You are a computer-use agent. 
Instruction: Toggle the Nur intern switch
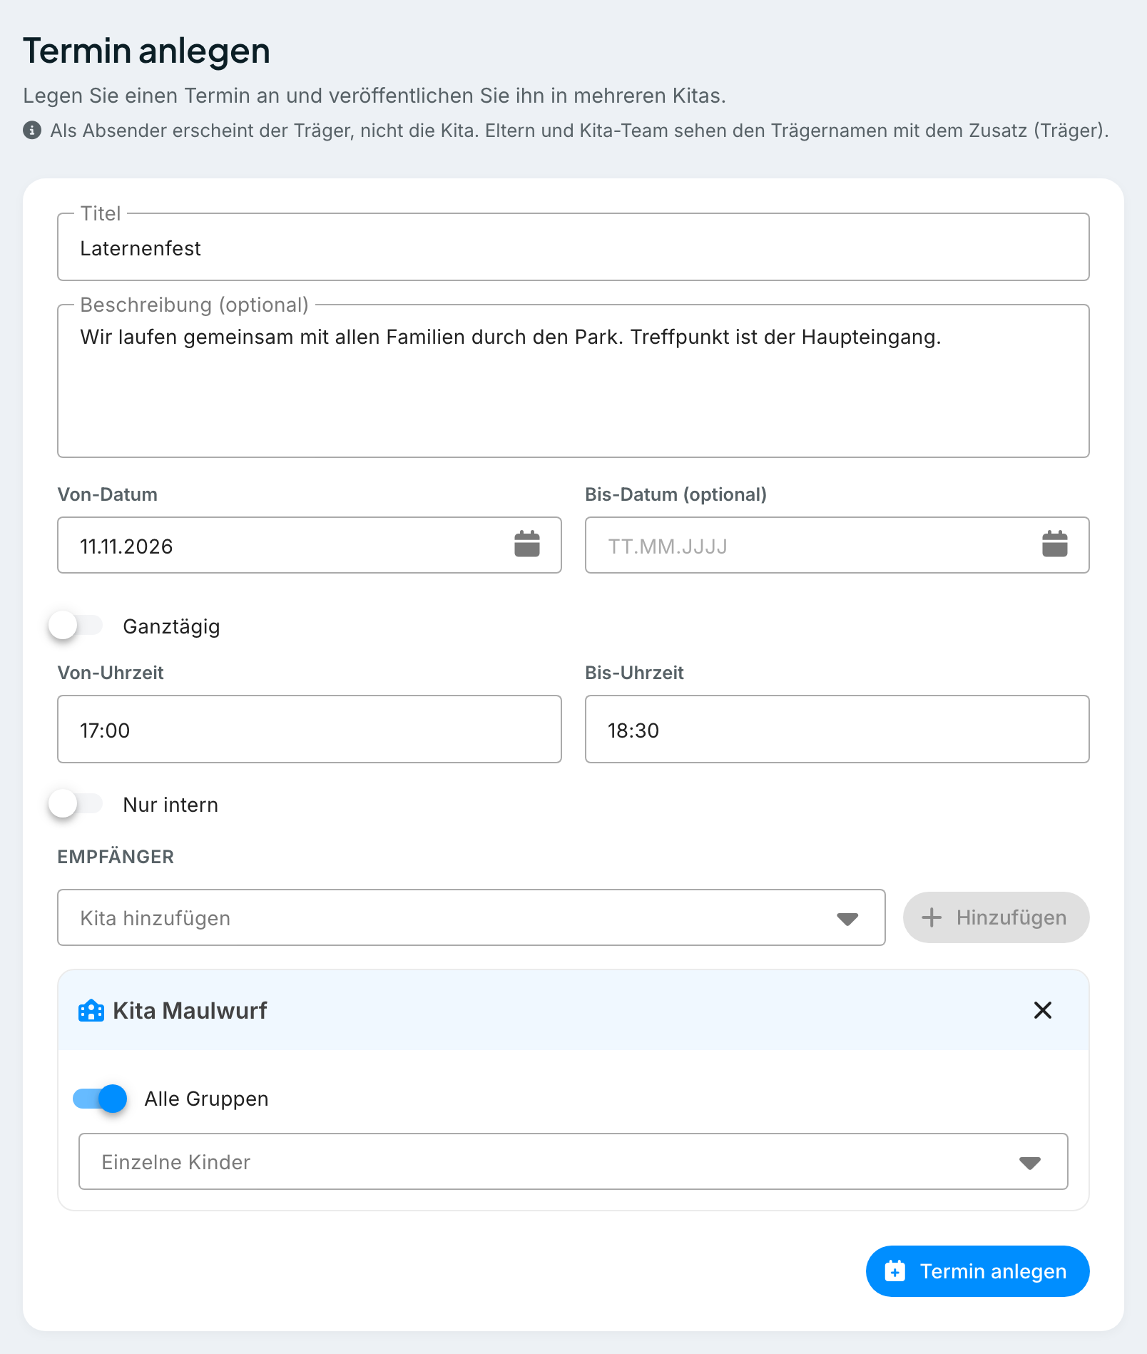[x=76, y=804]
